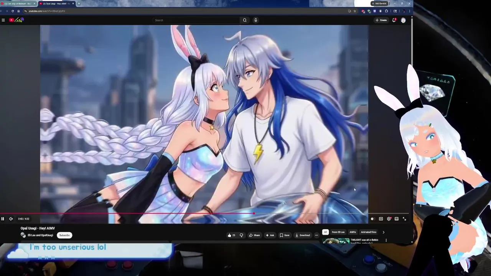Open the Extensions puzzle menu
The image size is (491, 276).
(x=386, y=11)
